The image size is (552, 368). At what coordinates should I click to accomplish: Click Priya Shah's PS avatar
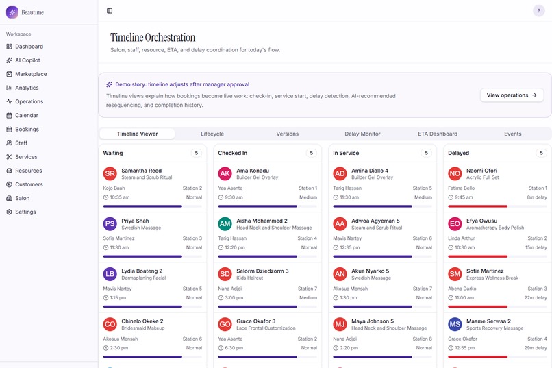[x=110, y=224]
